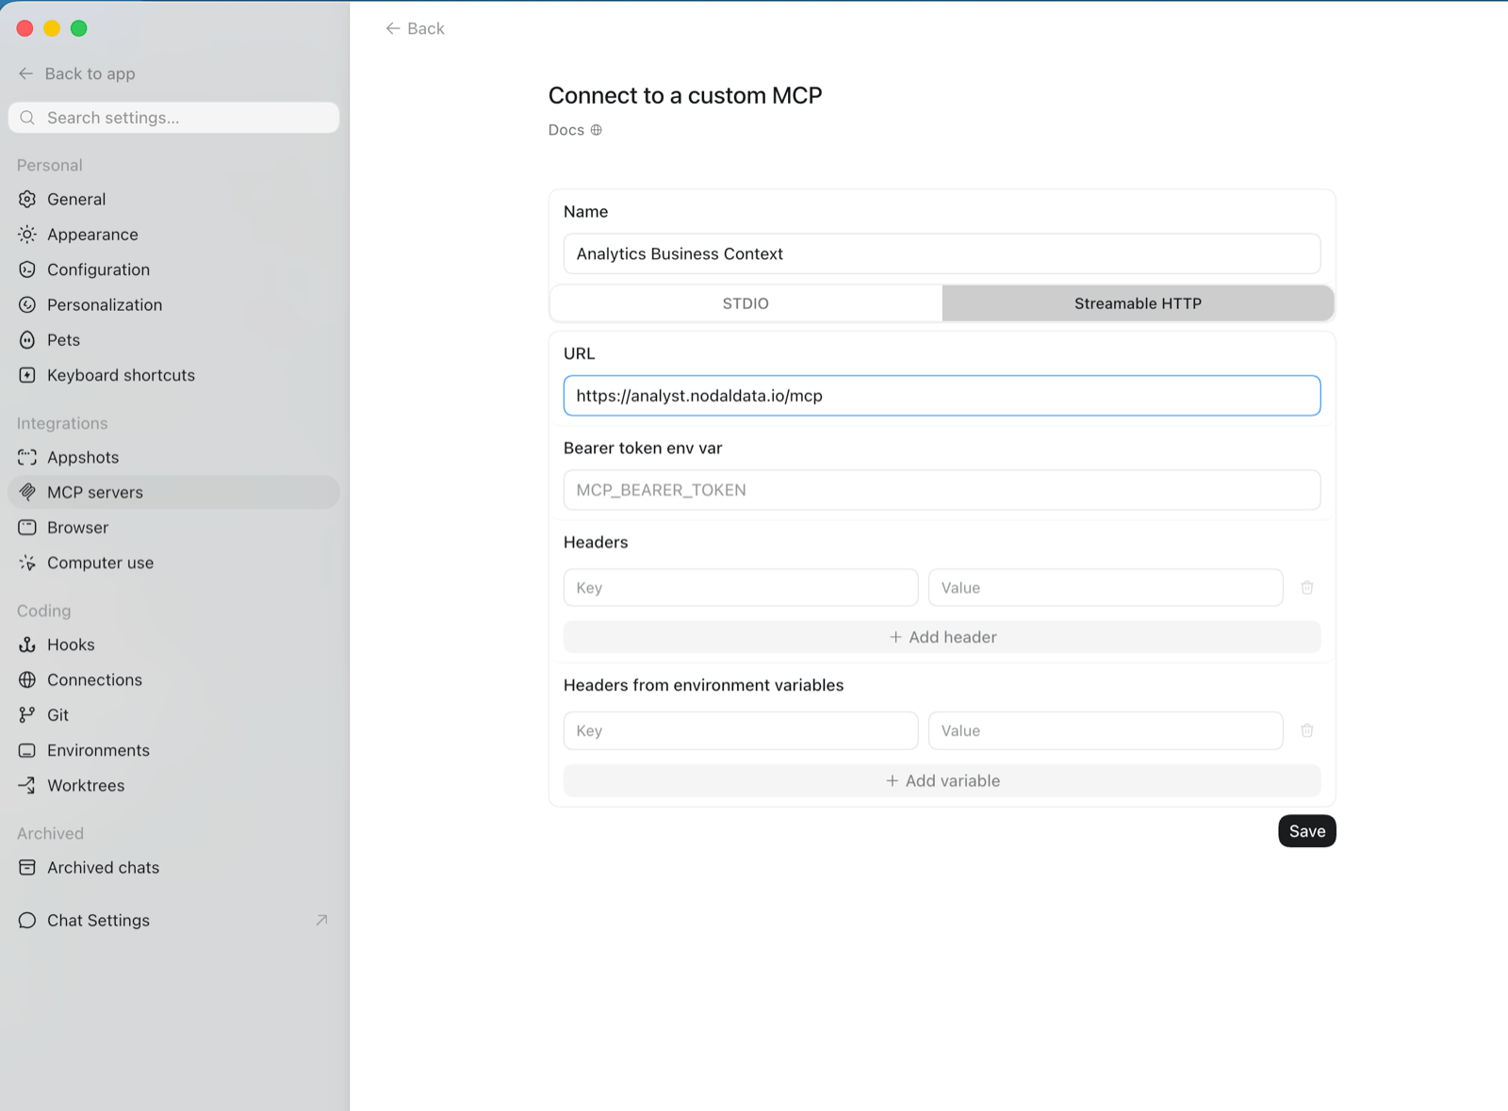Click the Worktrees icon
Screen dimensions: 1508x1111
(27, 785)
